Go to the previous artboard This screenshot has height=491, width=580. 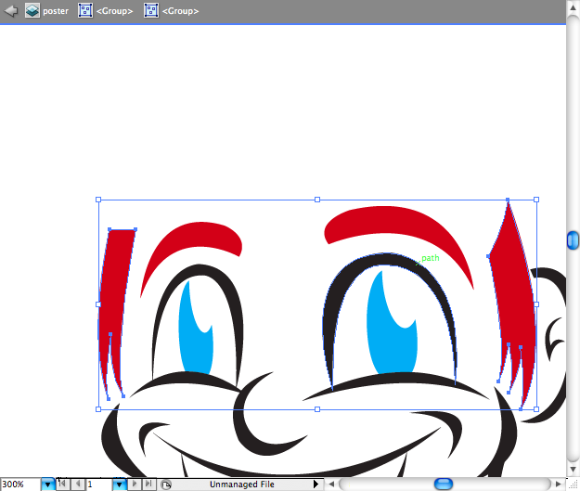[78, 484]
